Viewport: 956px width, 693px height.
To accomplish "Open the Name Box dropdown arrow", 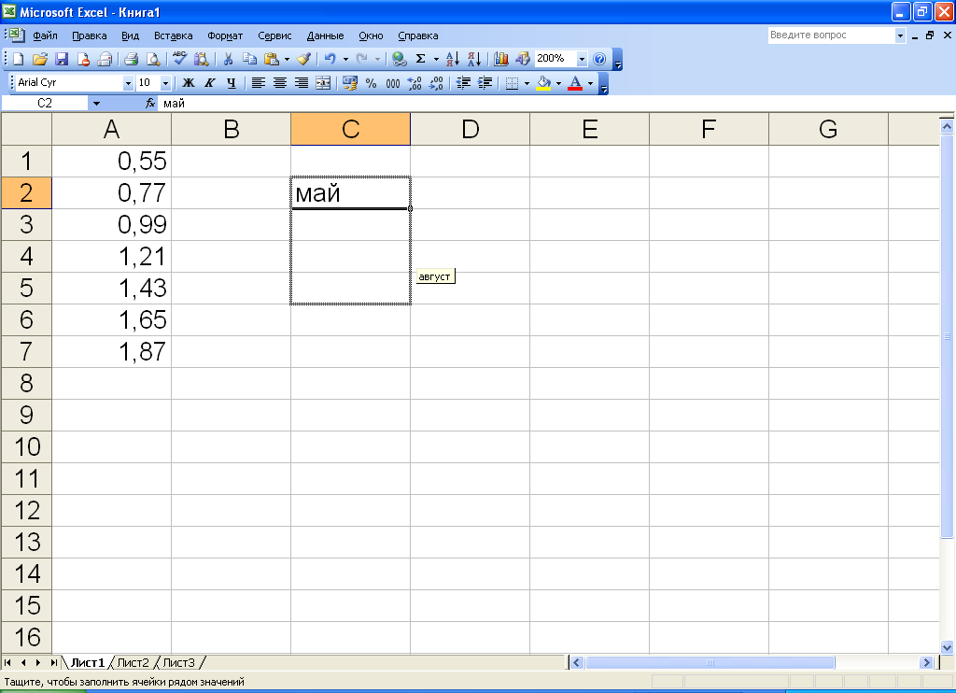I will pyautogui.click(x=96, y=103).
